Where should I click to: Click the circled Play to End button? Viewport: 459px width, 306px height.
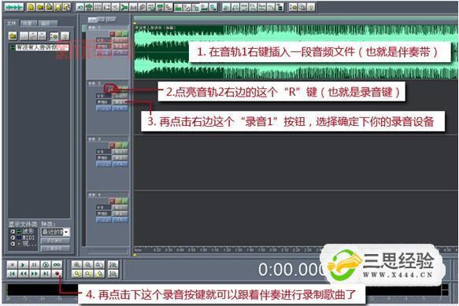coord(46,265)
